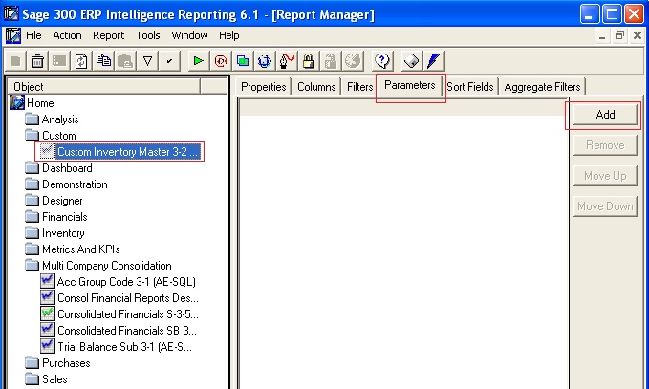Switch to the Properties tab
The image size is (649, 389).
pyautogui.click(x=263, y=87)
